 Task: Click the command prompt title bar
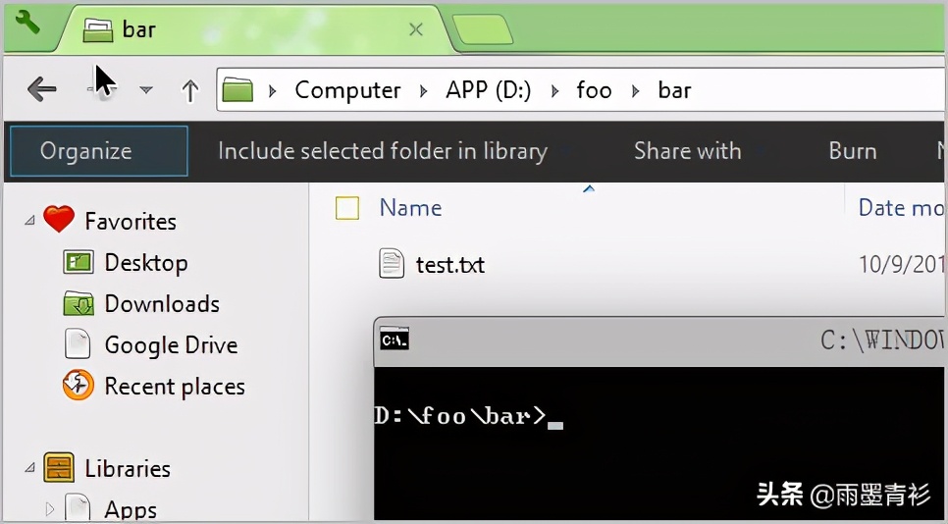click(x=659, y=341)
